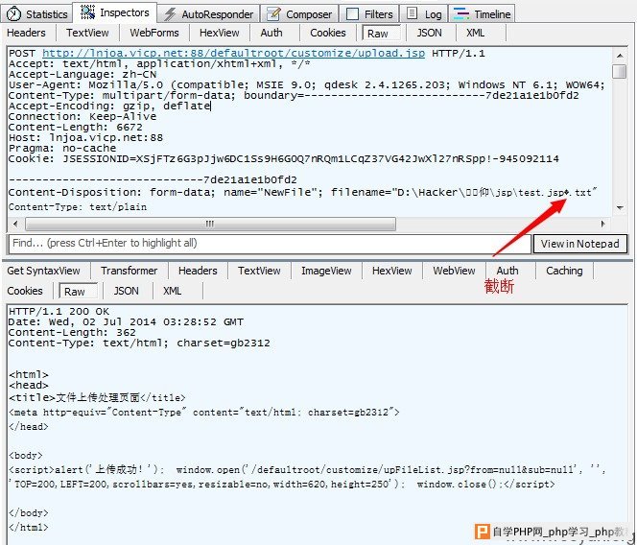Select request TextView inspector tab
This screenshot has width=637, height=545.
[x=87, y=33]
